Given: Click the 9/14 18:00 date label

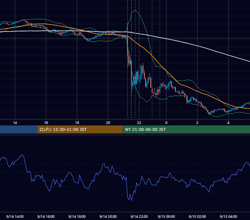Looking at the screenshot, I should [x=77, y=216].
